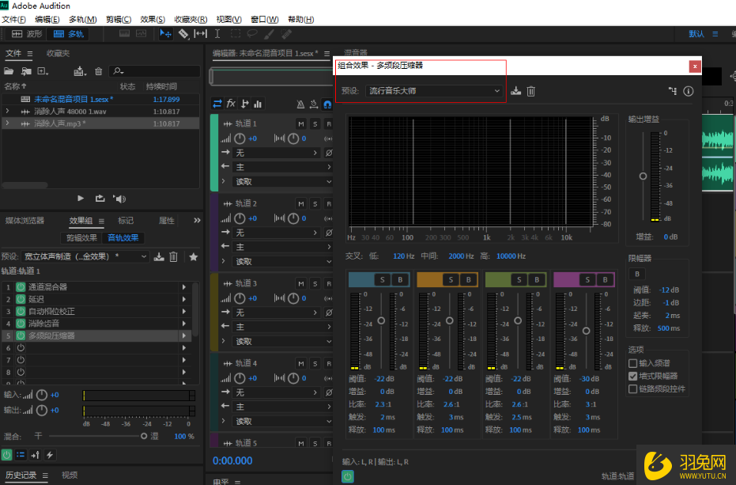Click list view icon at rack bottom

pos(21,454)
